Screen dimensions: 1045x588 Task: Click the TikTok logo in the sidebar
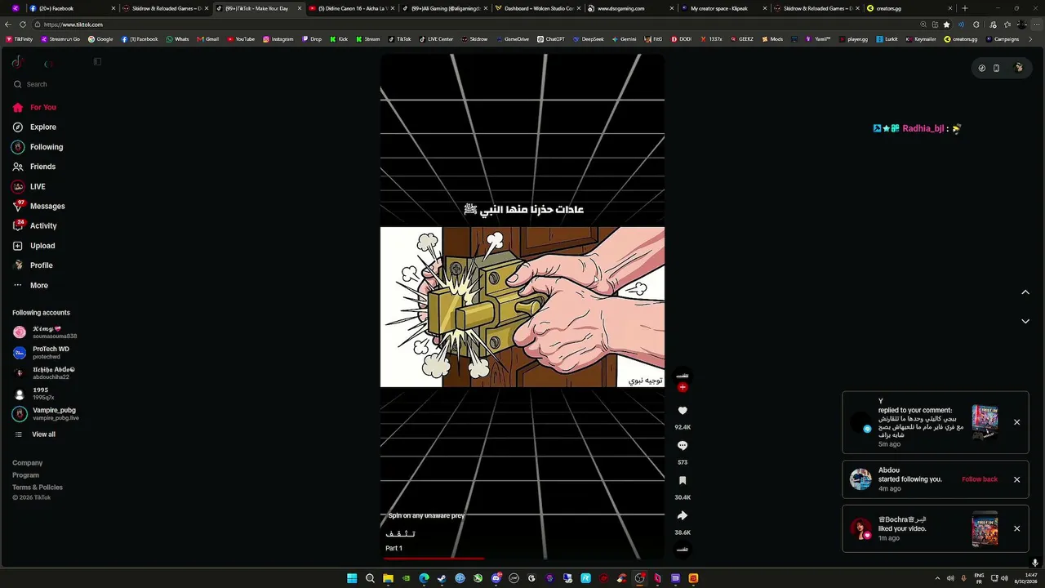17,62
